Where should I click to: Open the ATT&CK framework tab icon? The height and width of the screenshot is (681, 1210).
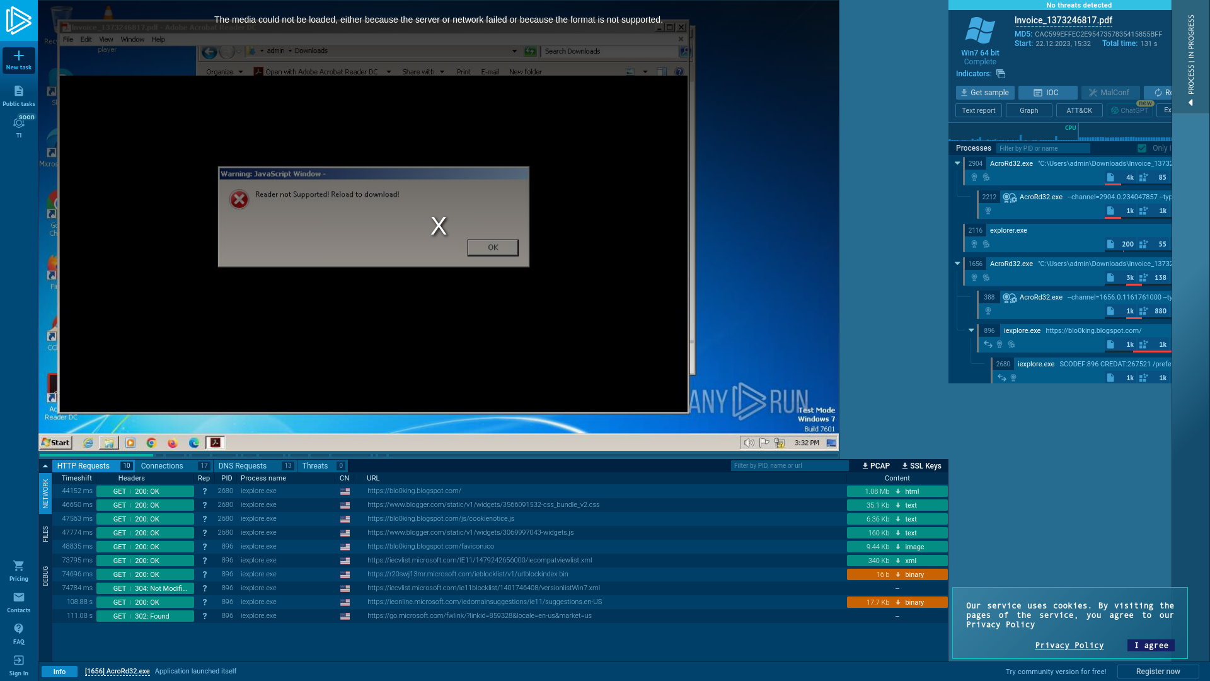[x=1079, y=110]
